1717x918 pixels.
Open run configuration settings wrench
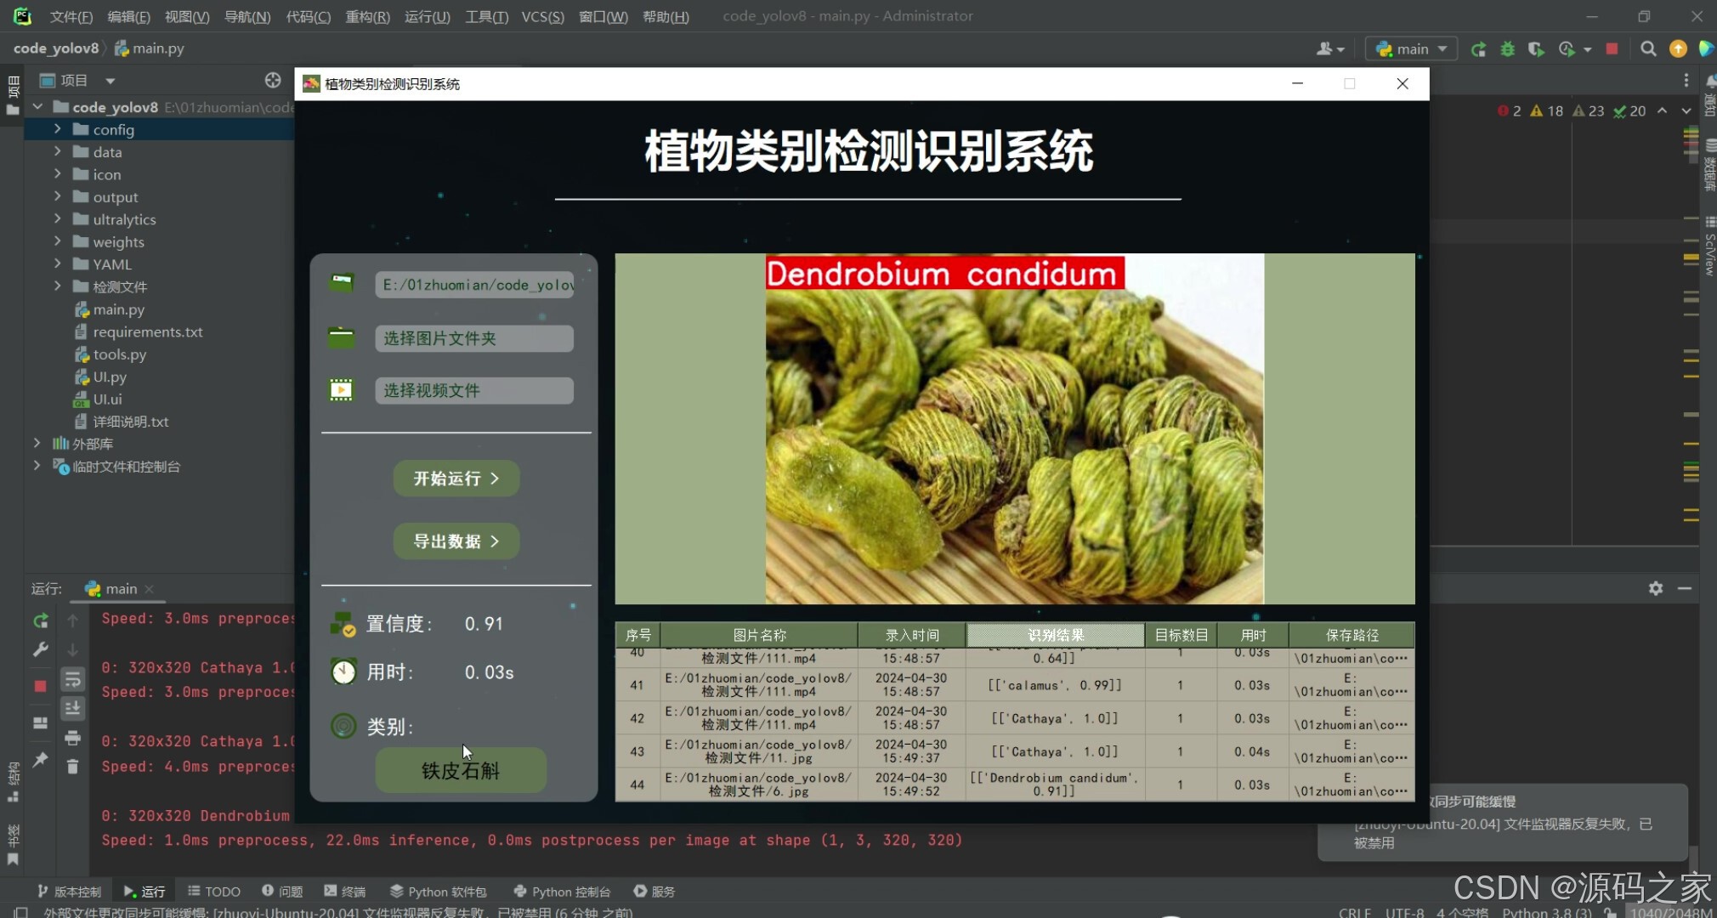coord(40,649)
